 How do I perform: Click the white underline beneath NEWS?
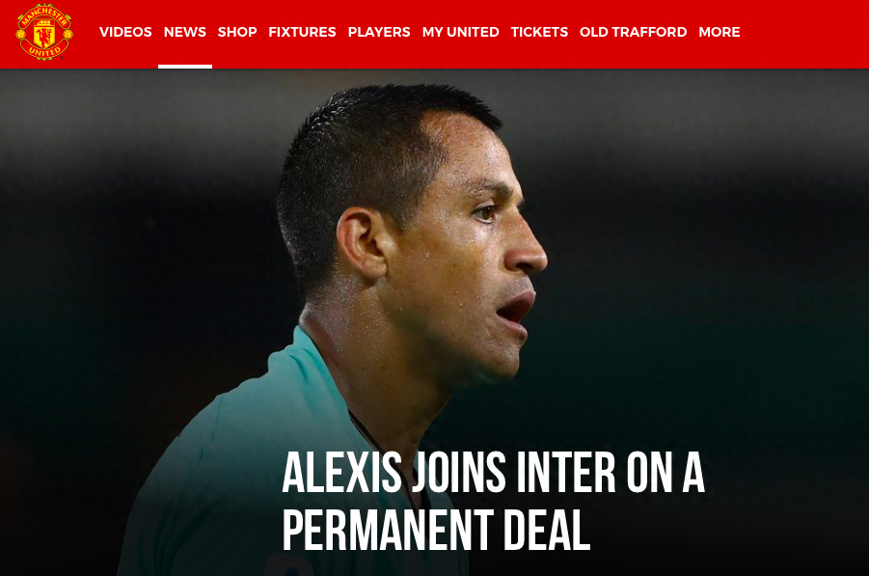point(184,67)
